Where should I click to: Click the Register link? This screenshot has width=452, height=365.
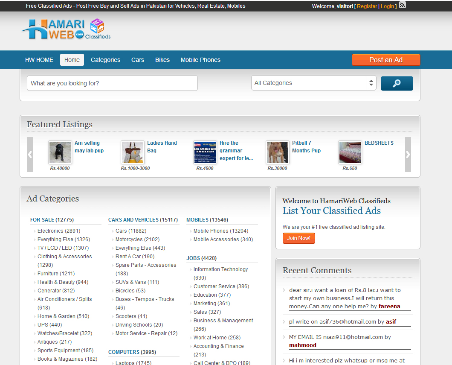(367, 6)
